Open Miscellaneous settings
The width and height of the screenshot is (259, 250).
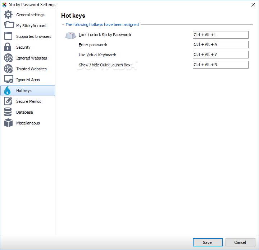(28, 123)
